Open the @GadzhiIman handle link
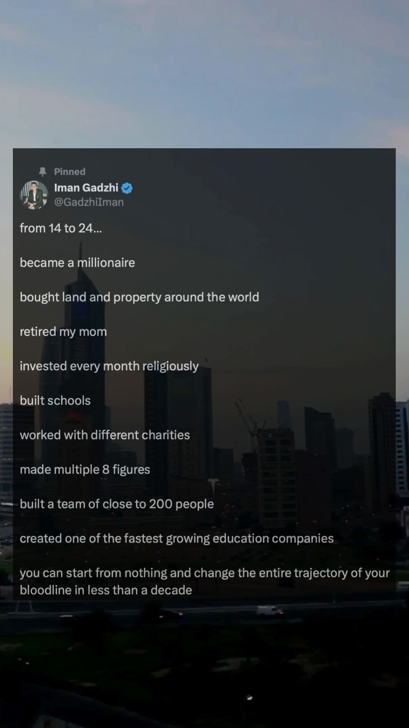The width and height of the screenshot is (409, 728). tap(89, 202)
